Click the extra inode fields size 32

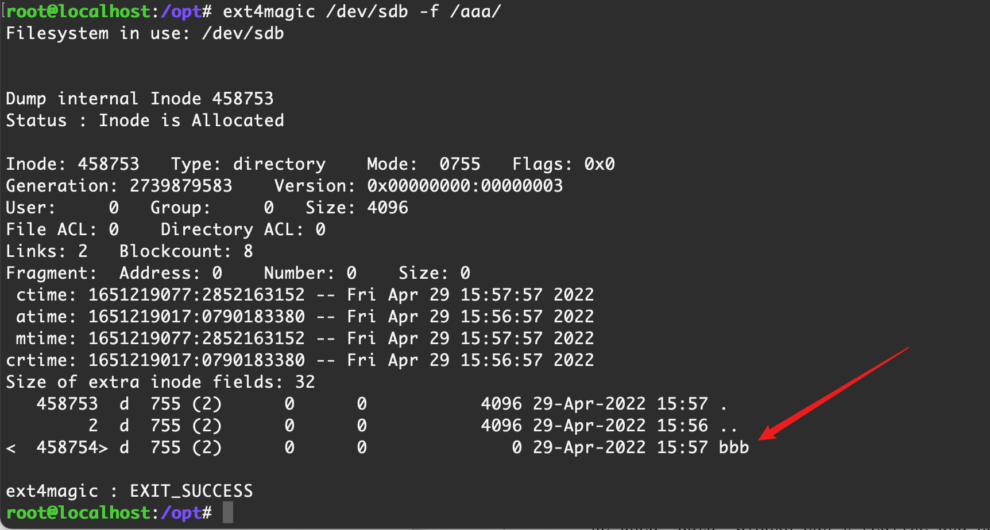305,382
